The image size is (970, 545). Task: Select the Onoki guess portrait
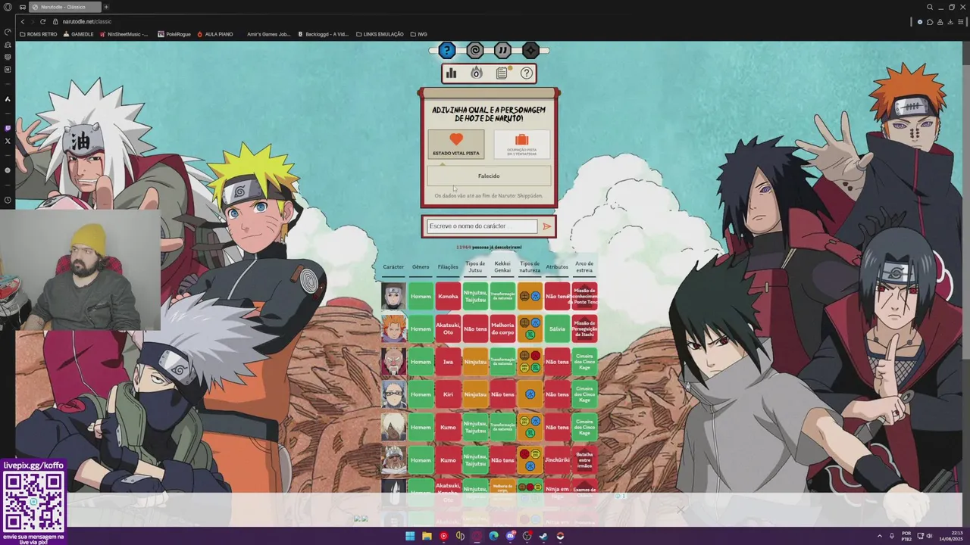tap(393, 362)
